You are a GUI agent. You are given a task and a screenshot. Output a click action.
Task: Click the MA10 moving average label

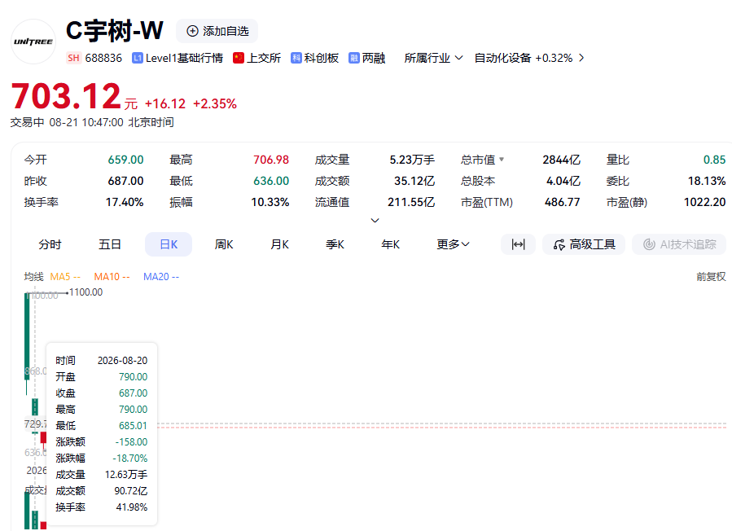[112, 276]
